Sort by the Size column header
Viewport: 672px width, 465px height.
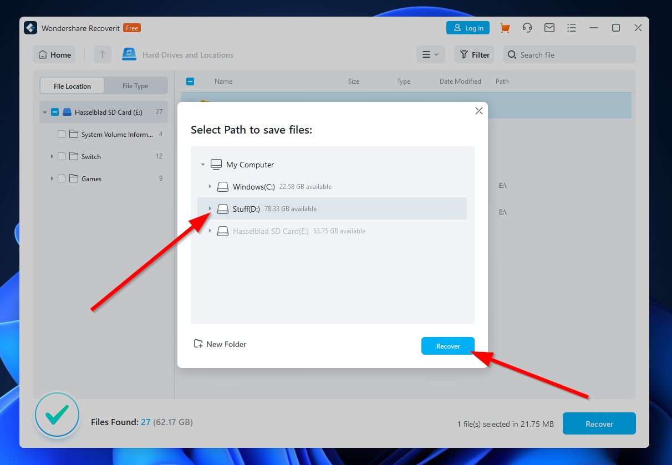coord(354,81)
